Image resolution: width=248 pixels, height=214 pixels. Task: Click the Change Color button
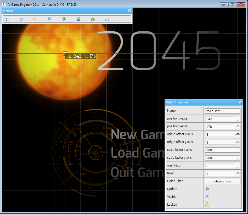coord(223,181)
